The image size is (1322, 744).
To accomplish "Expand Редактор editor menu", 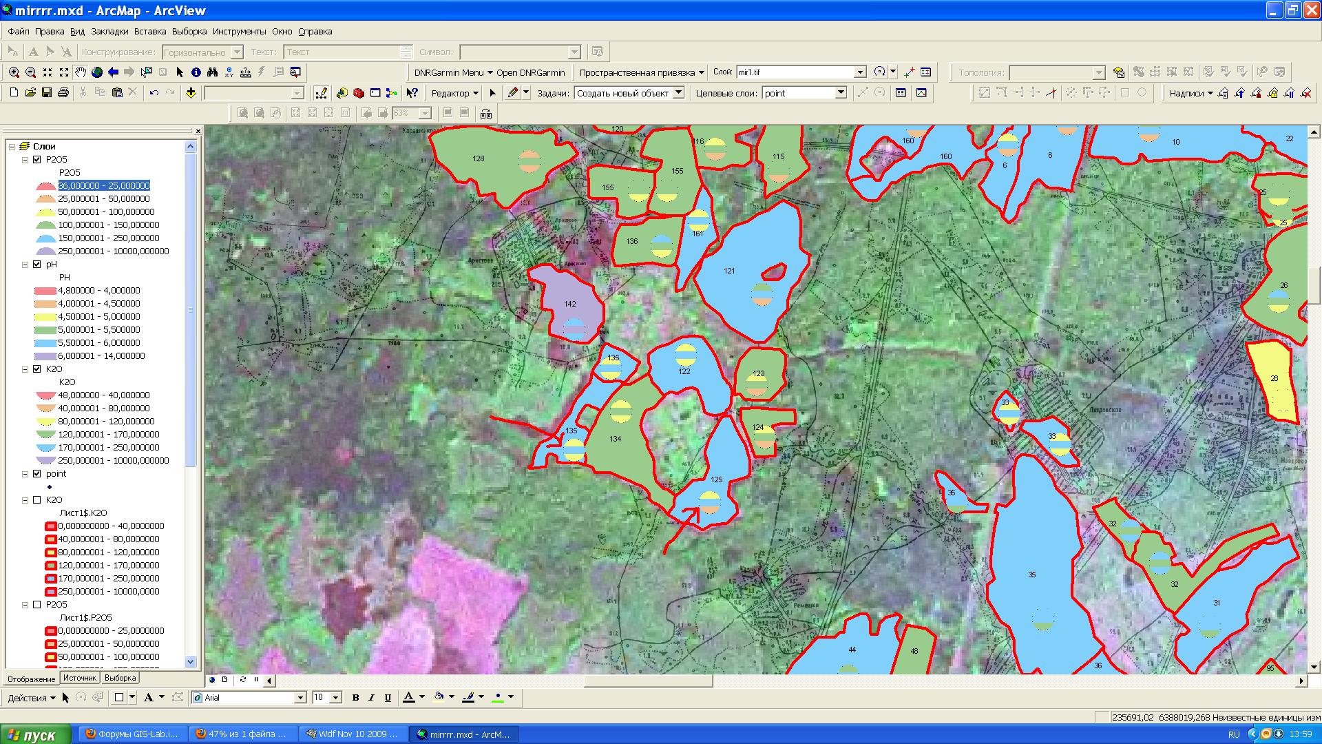I will click(x=454, y=93).
